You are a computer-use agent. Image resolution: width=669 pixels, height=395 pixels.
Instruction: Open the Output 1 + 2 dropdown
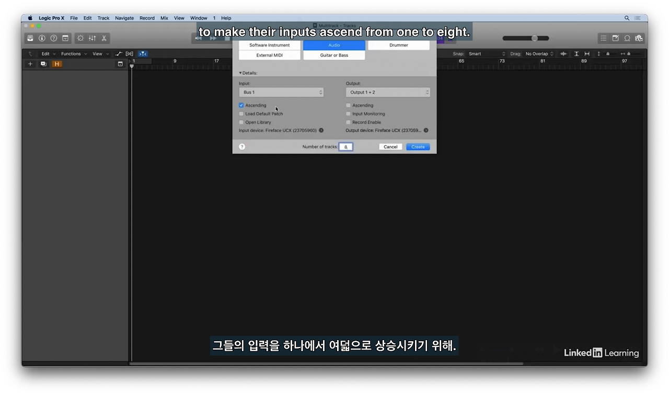point(388,92)
